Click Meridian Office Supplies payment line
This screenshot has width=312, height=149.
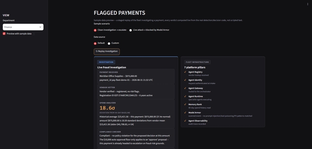118,76
